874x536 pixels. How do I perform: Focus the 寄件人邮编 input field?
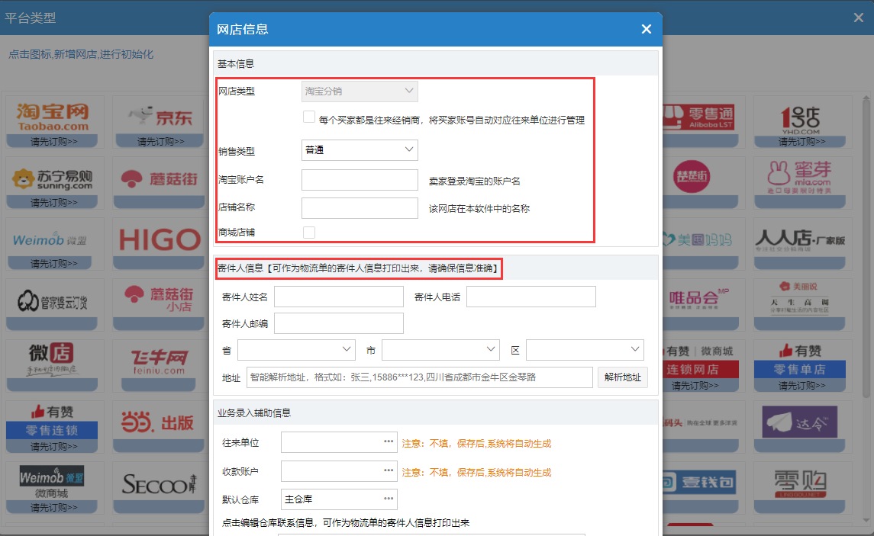pos(339,323)
